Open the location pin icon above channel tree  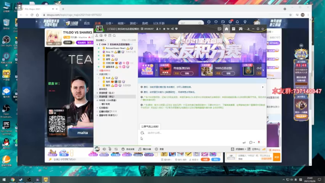tap(106, 35)
